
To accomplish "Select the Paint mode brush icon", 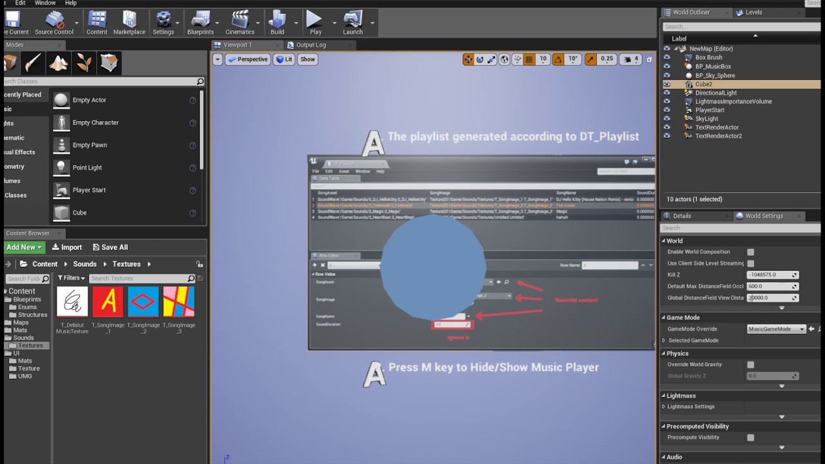I will [x=33, y=63].
